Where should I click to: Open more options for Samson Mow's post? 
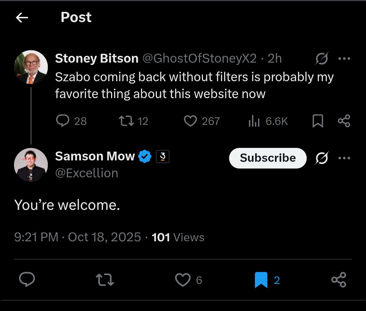click(x=344, y=158)
